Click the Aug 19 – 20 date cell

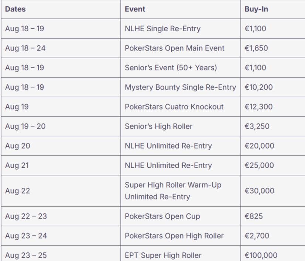tap(25, 126)
